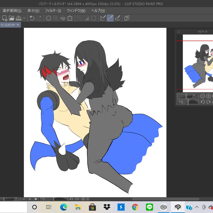The height and width of the screenshot is (213, 213).
Task: Open the Navigator panel hamburger menu
Action: (179, 32)
